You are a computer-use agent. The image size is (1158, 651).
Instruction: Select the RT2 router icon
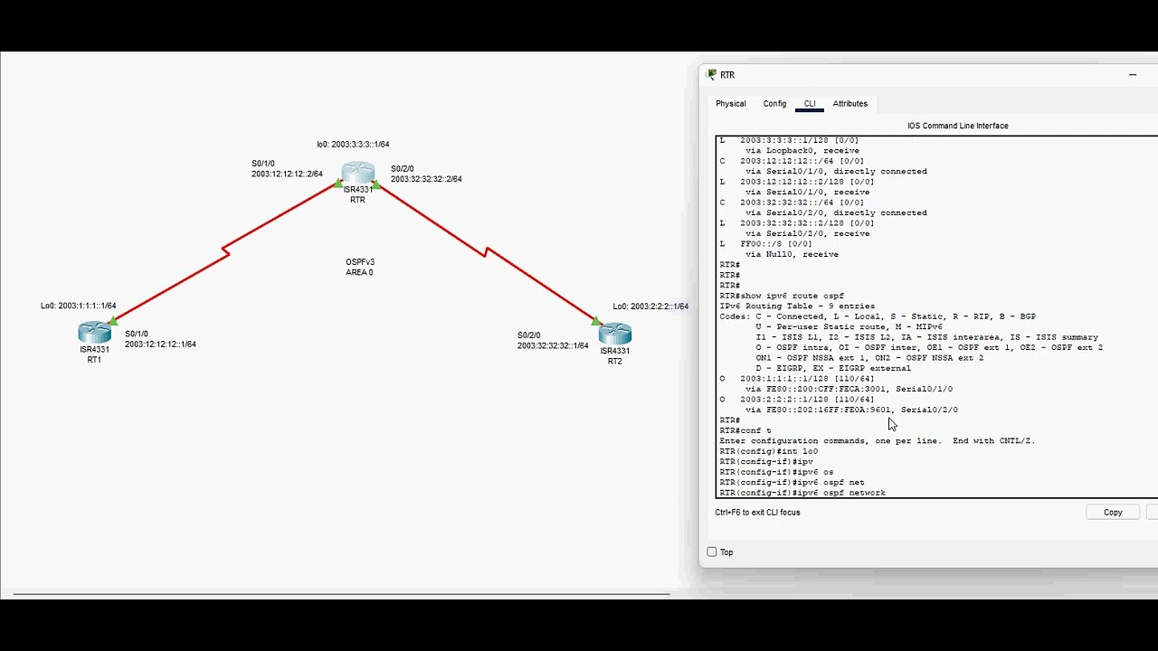615,334
